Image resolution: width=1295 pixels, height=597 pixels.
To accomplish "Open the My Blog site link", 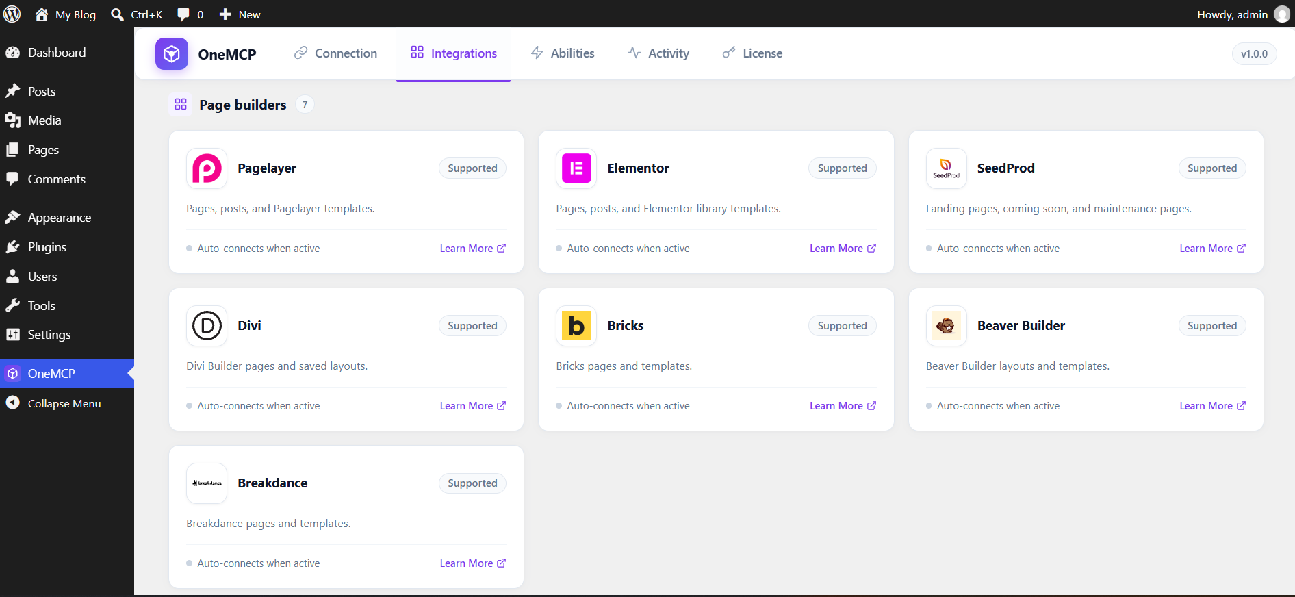I will coord(65,14).
